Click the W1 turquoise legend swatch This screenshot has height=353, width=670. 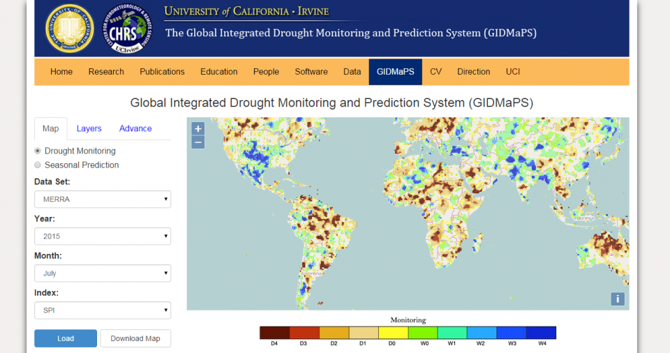pos(452,333)
